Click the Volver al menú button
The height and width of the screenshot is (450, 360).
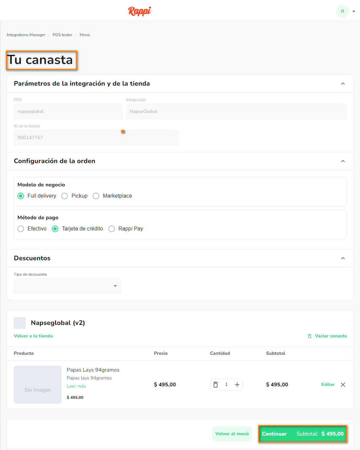pos(232,434)
